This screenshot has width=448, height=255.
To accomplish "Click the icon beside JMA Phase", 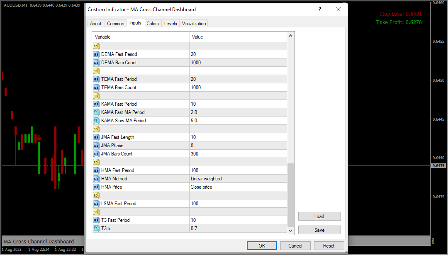I will (x=96, y=146).
